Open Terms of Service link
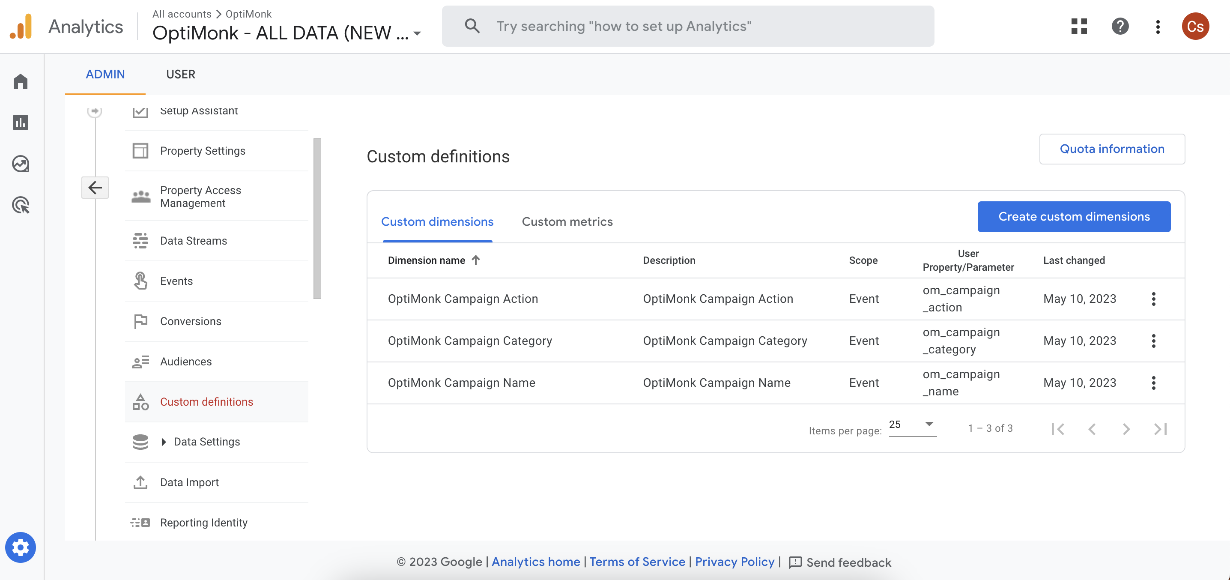1230x580 pixels. tap(637, 562)
